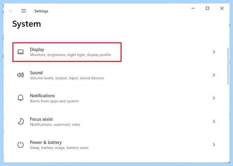Screen dimensions: 233x166
Task: Click the Power & battery power icon
Action: coord(21,145)
